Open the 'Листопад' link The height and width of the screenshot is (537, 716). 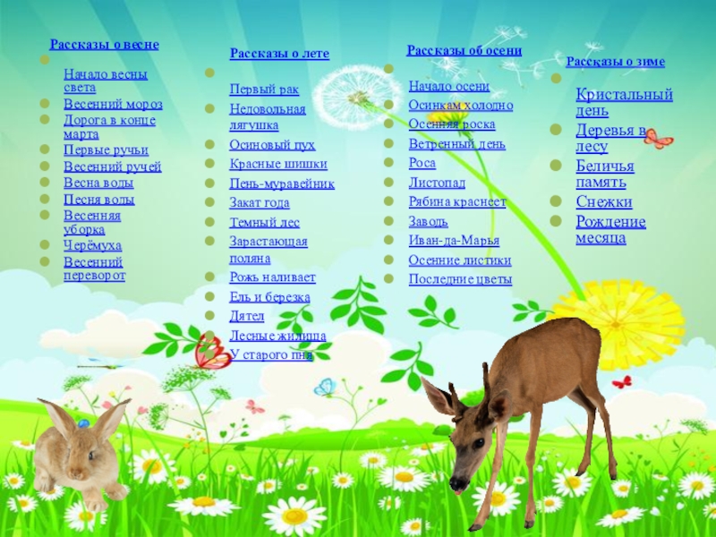[x=437, y=183]
